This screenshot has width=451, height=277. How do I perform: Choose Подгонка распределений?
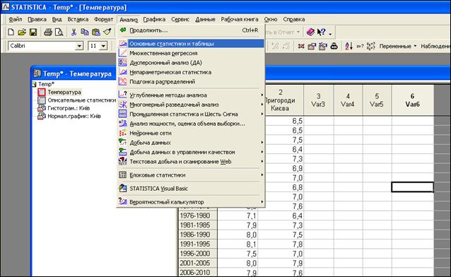coord(191,82)
